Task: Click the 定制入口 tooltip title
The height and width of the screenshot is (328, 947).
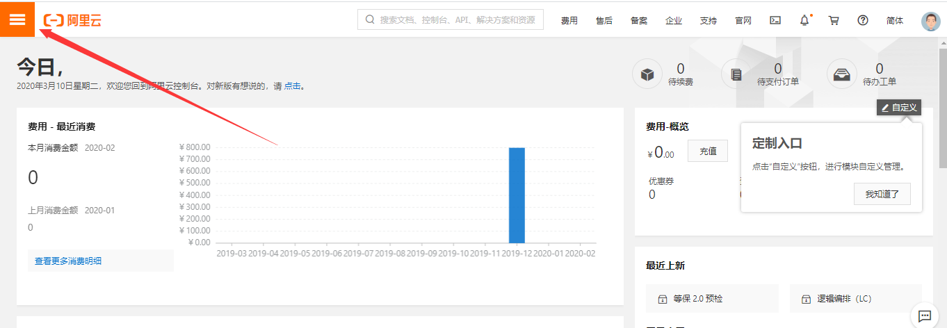Action: 777,143
